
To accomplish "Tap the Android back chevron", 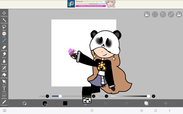I will pos(170,111).
